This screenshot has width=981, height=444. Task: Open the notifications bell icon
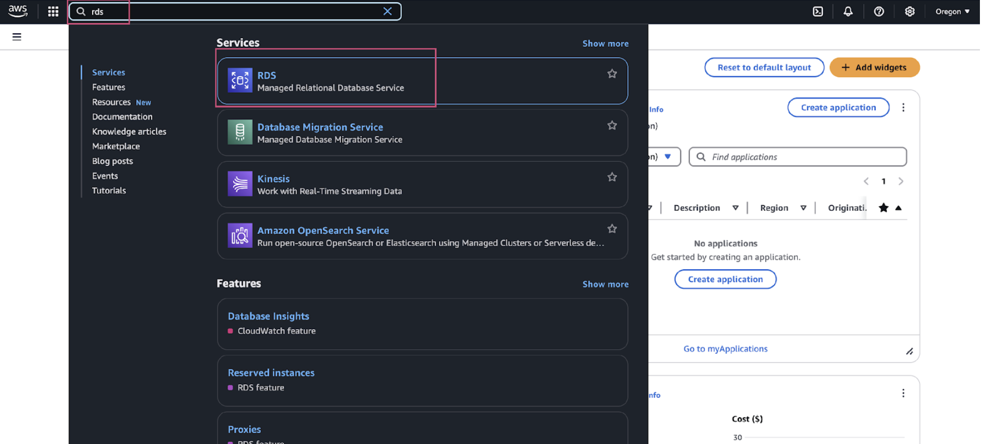848,11
